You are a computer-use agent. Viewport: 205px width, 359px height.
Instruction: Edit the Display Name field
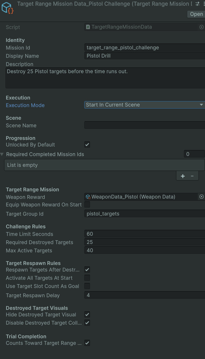[145, 56]
